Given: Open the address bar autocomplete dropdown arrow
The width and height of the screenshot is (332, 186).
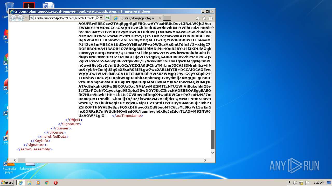Looking at the screenshot, I should [101, 18].
